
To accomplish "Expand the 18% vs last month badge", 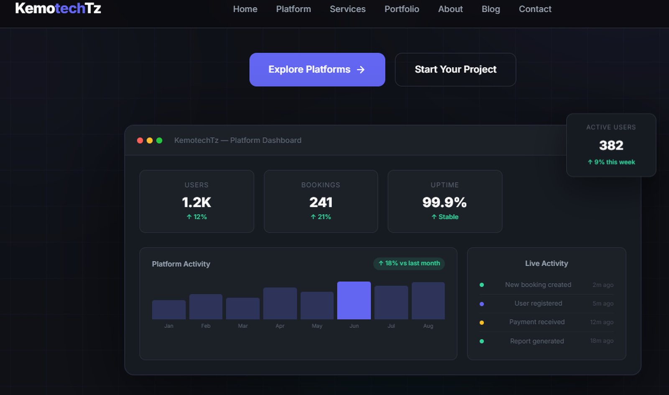I will click(x=409, y=263).
